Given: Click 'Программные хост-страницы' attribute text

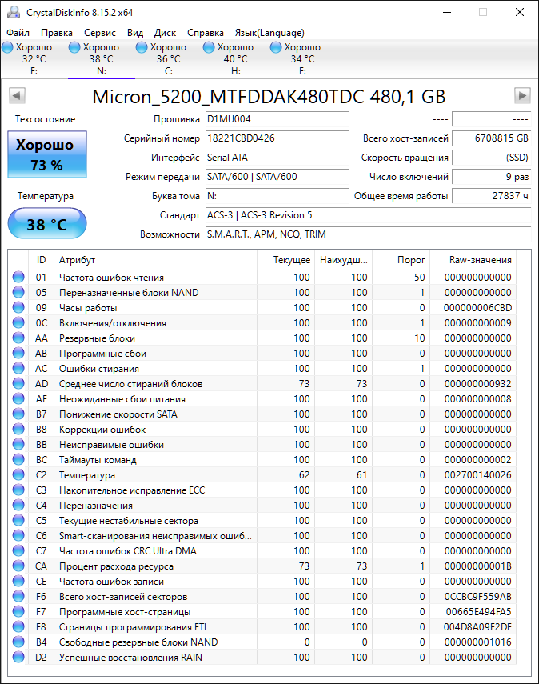Looking at the screenshot, I should (x=125, y=611).
